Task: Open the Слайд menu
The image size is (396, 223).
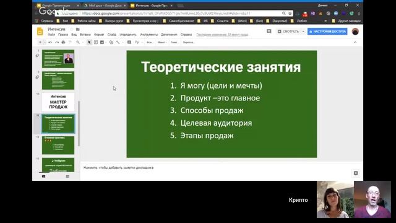Action: (112, 35)
